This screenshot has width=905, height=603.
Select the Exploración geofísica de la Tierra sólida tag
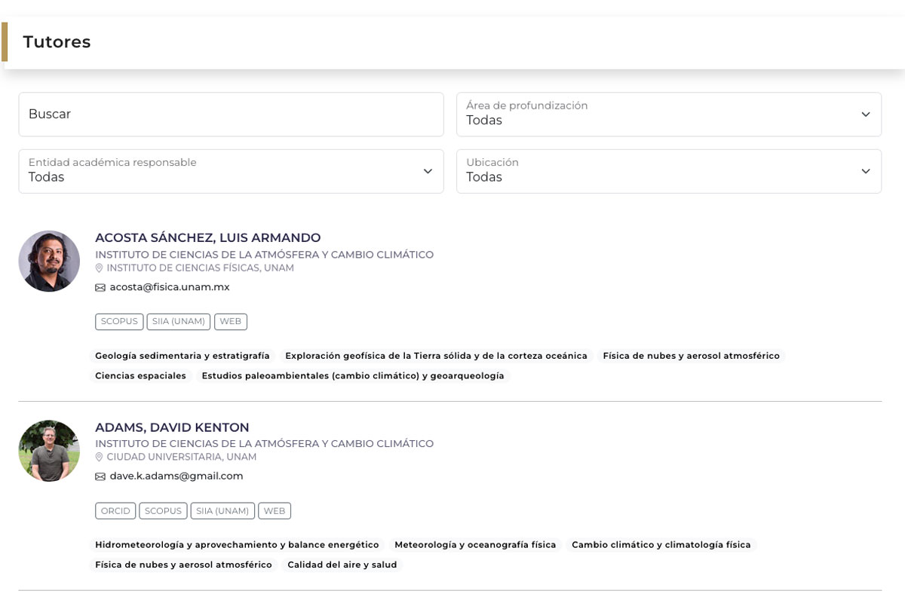point(437,356)
